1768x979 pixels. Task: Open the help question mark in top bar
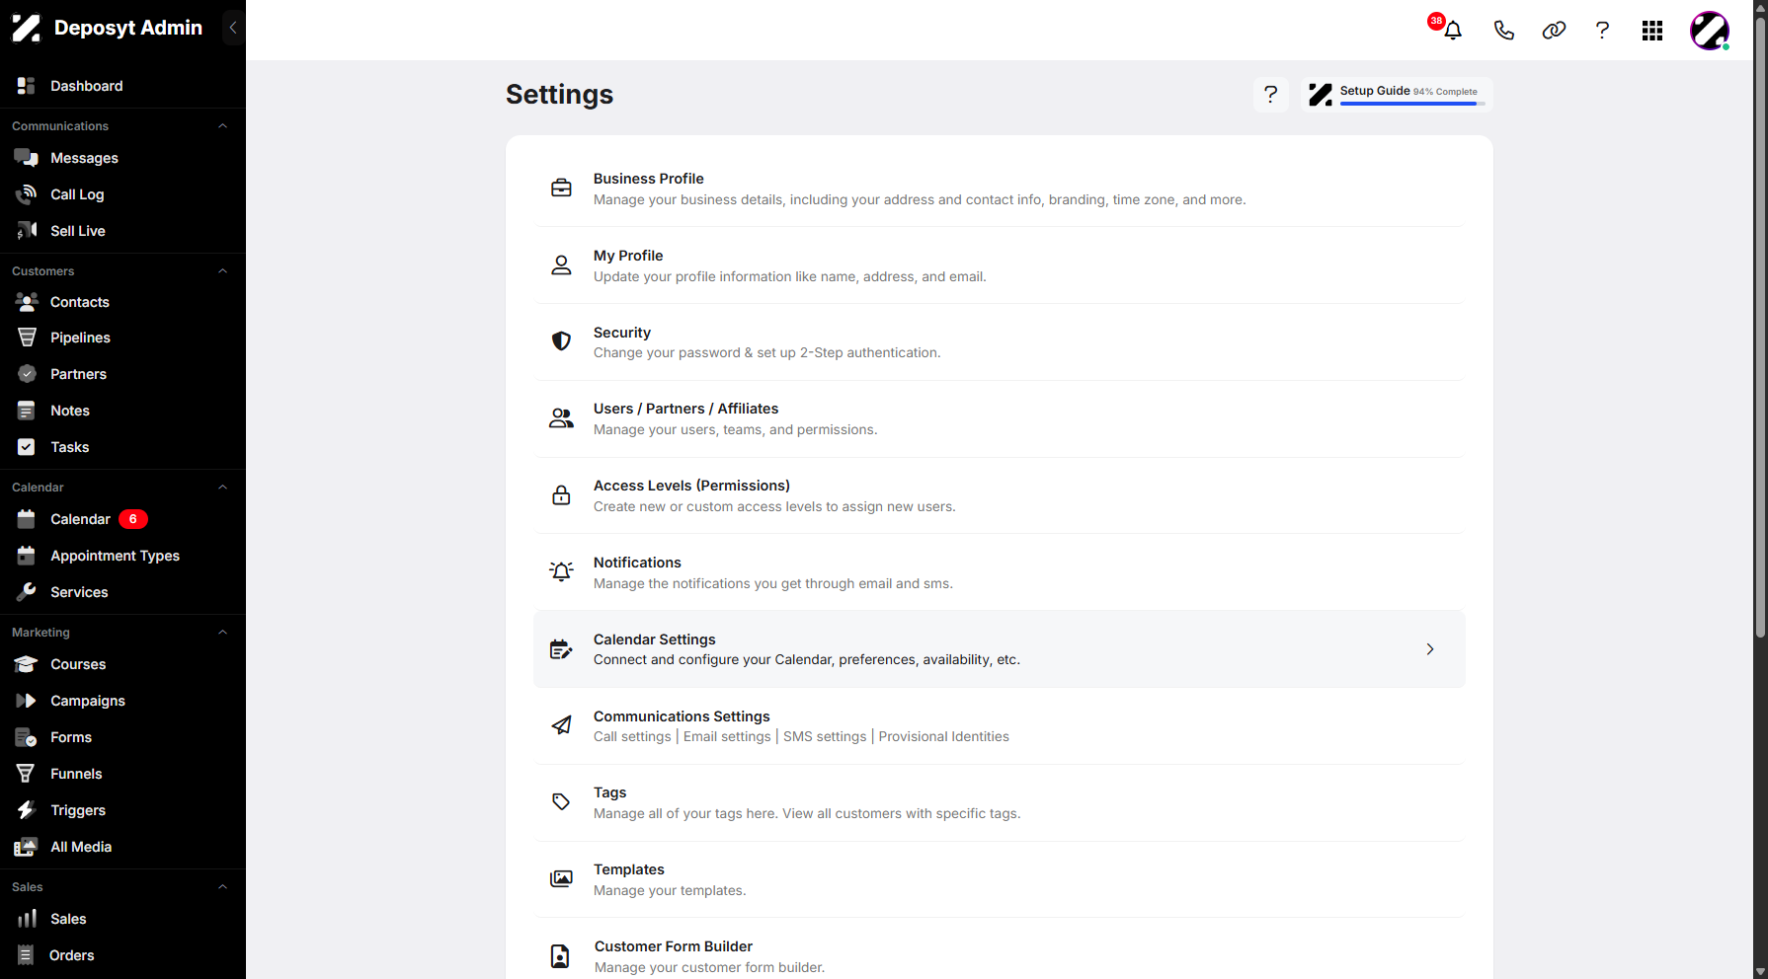1602,31
